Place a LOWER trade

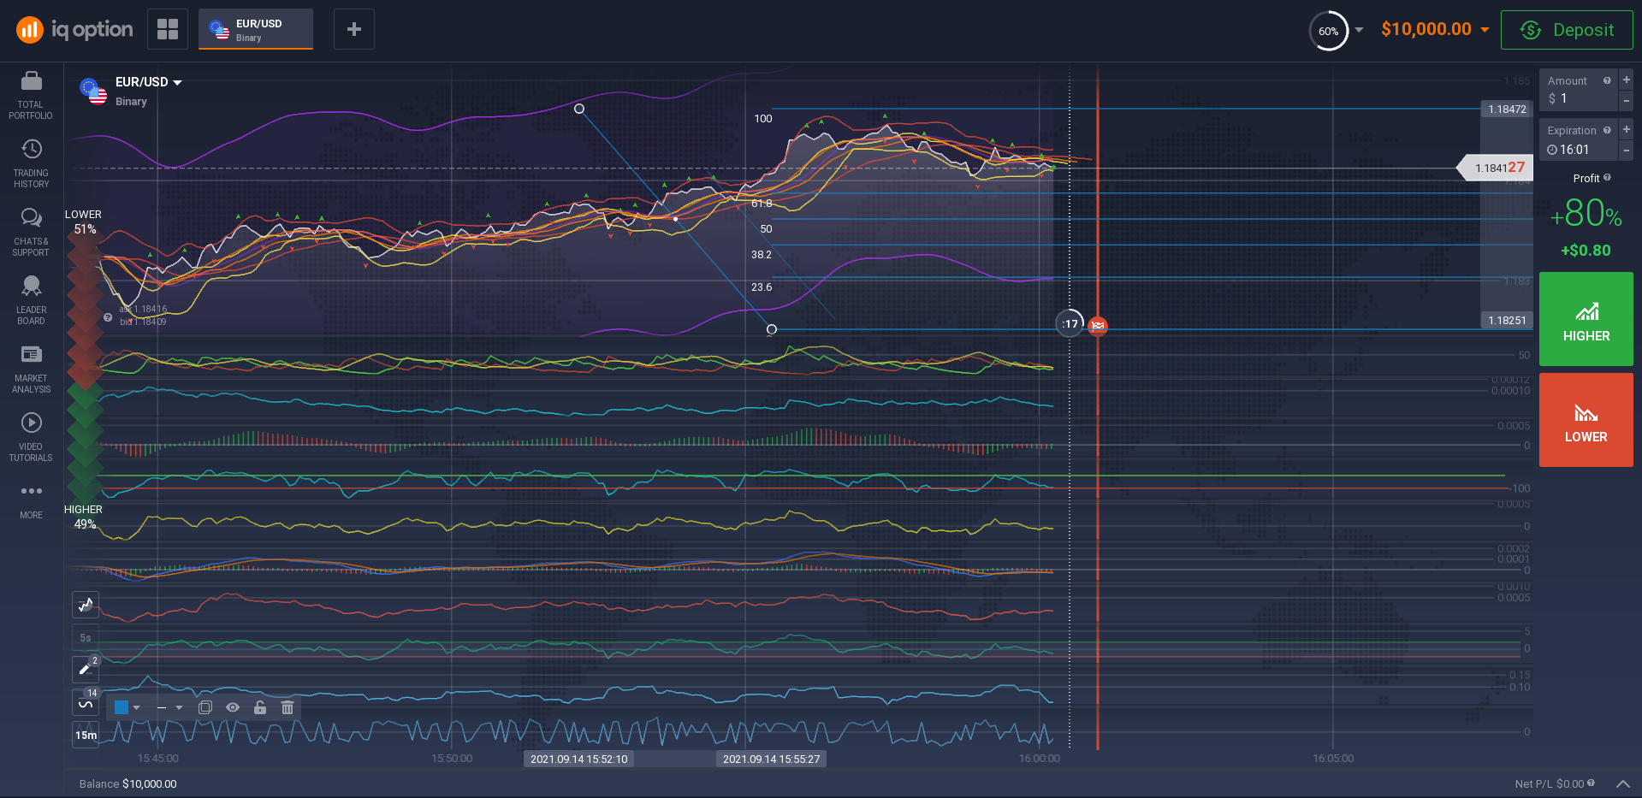tap(1586, 420)
